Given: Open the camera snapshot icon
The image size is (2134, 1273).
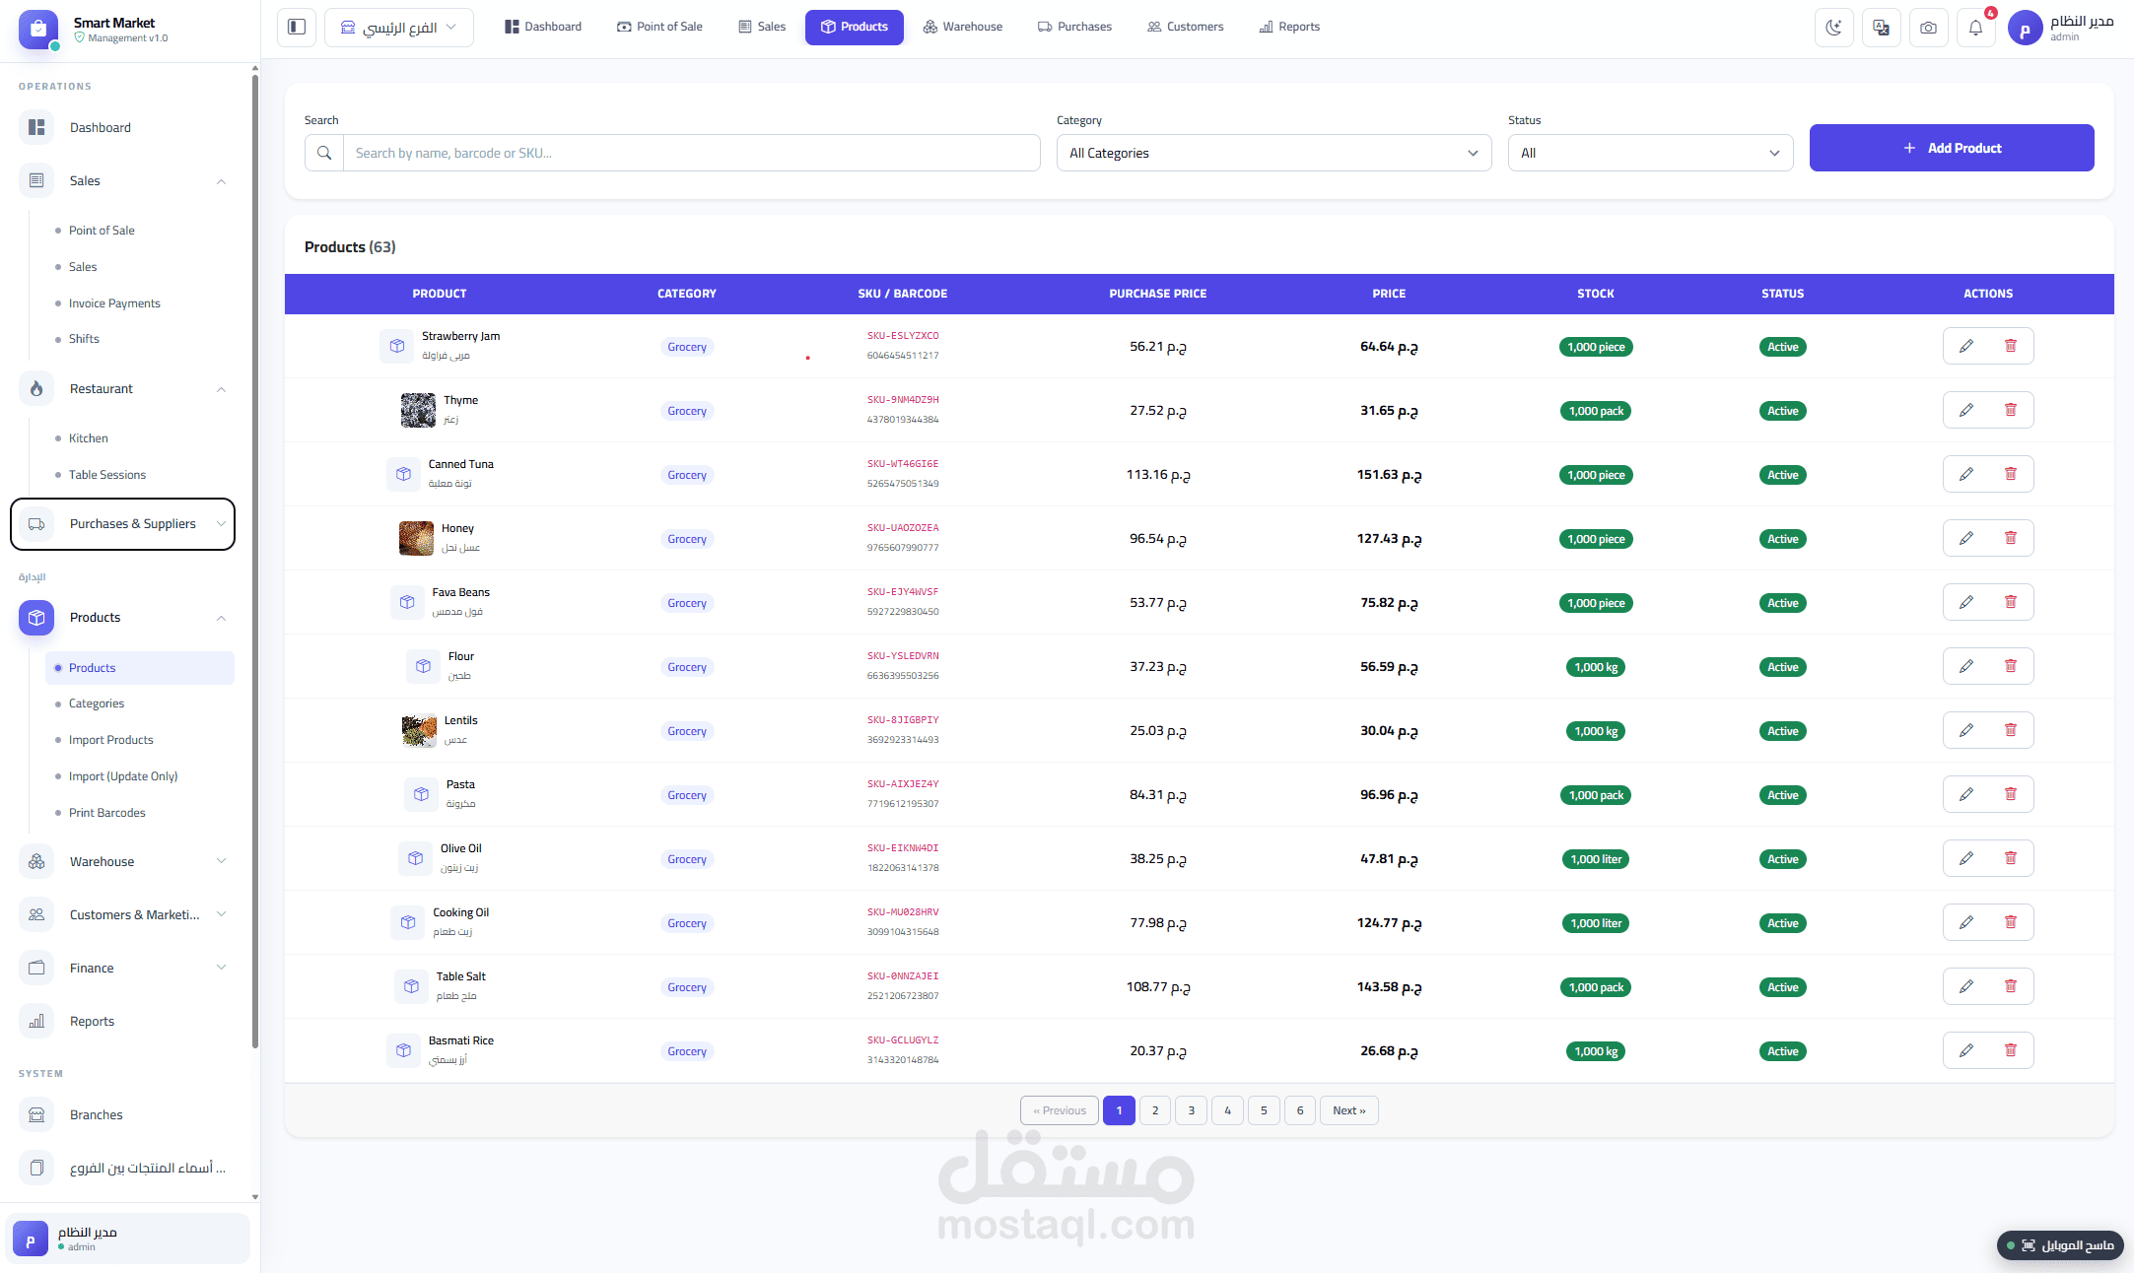Looking at the screenshot, I should [x=1928, y=28].
